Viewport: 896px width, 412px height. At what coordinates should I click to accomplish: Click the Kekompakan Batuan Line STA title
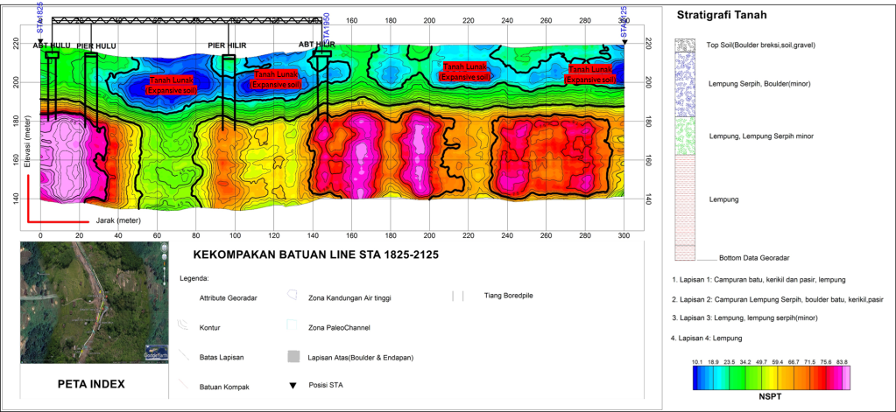pos(315,255)
